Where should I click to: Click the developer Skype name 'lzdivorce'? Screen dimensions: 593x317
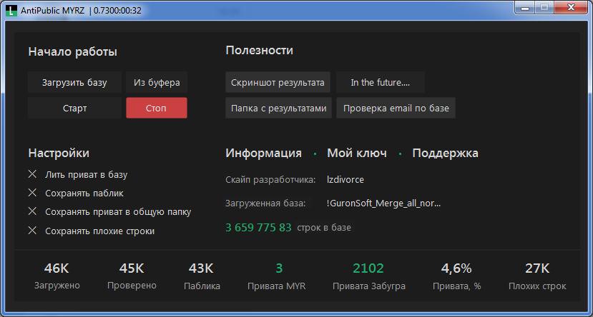[x=345, y=180]
